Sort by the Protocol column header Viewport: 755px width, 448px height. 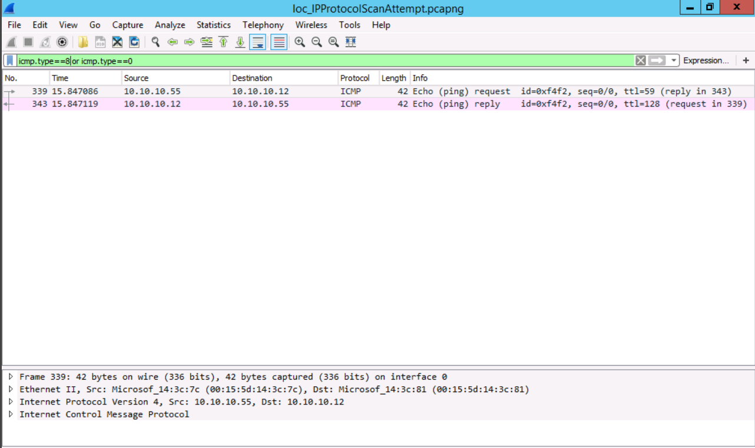359,78
